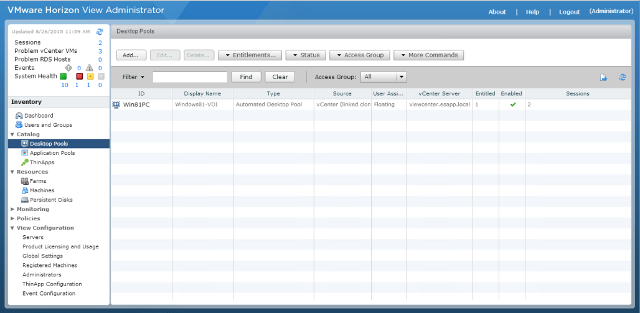Sort by the Sessions column header
Screen dimensions: 640x313
coord(578,94)
